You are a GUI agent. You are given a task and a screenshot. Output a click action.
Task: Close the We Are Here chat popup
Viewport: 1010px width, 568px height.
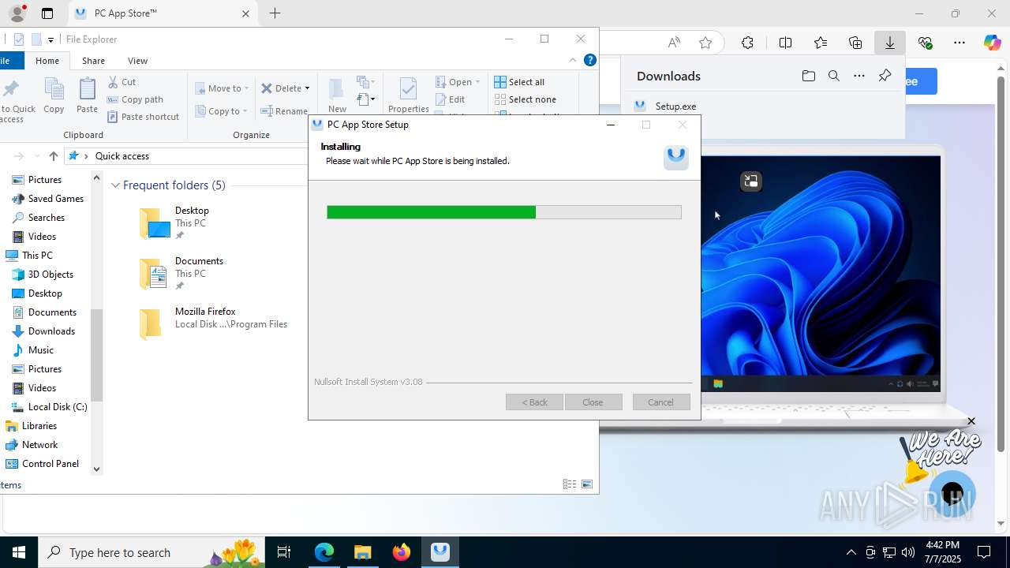coord(971,421)
